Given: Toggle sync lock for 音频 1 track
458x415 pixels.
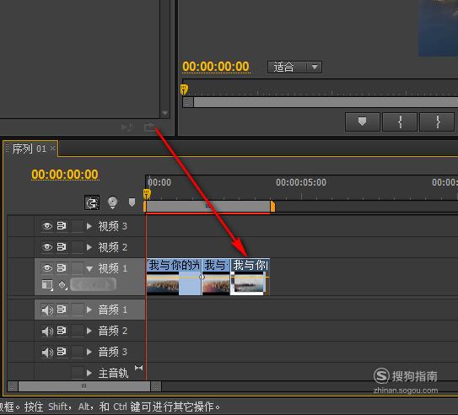Looking at the screenshot, I should [x=62, y=310].
